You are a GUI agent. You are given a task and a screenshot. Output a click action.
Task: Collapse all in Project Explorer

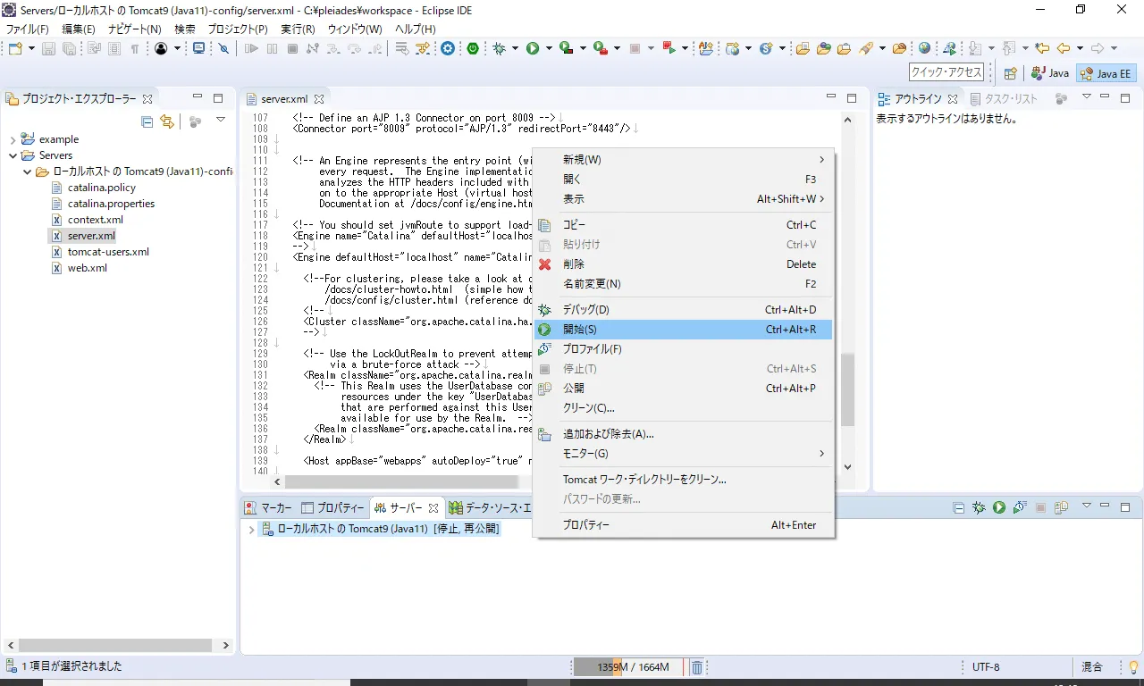147,121
